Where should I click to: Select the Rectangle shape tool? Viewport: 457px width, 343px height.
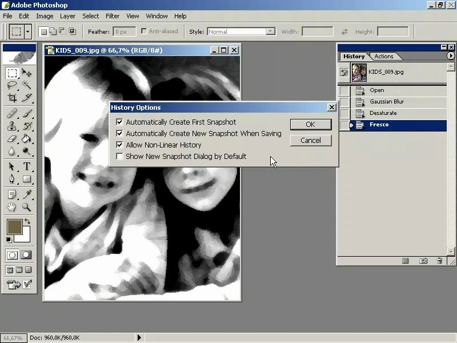pyautogui.click(x=26, y=179)
